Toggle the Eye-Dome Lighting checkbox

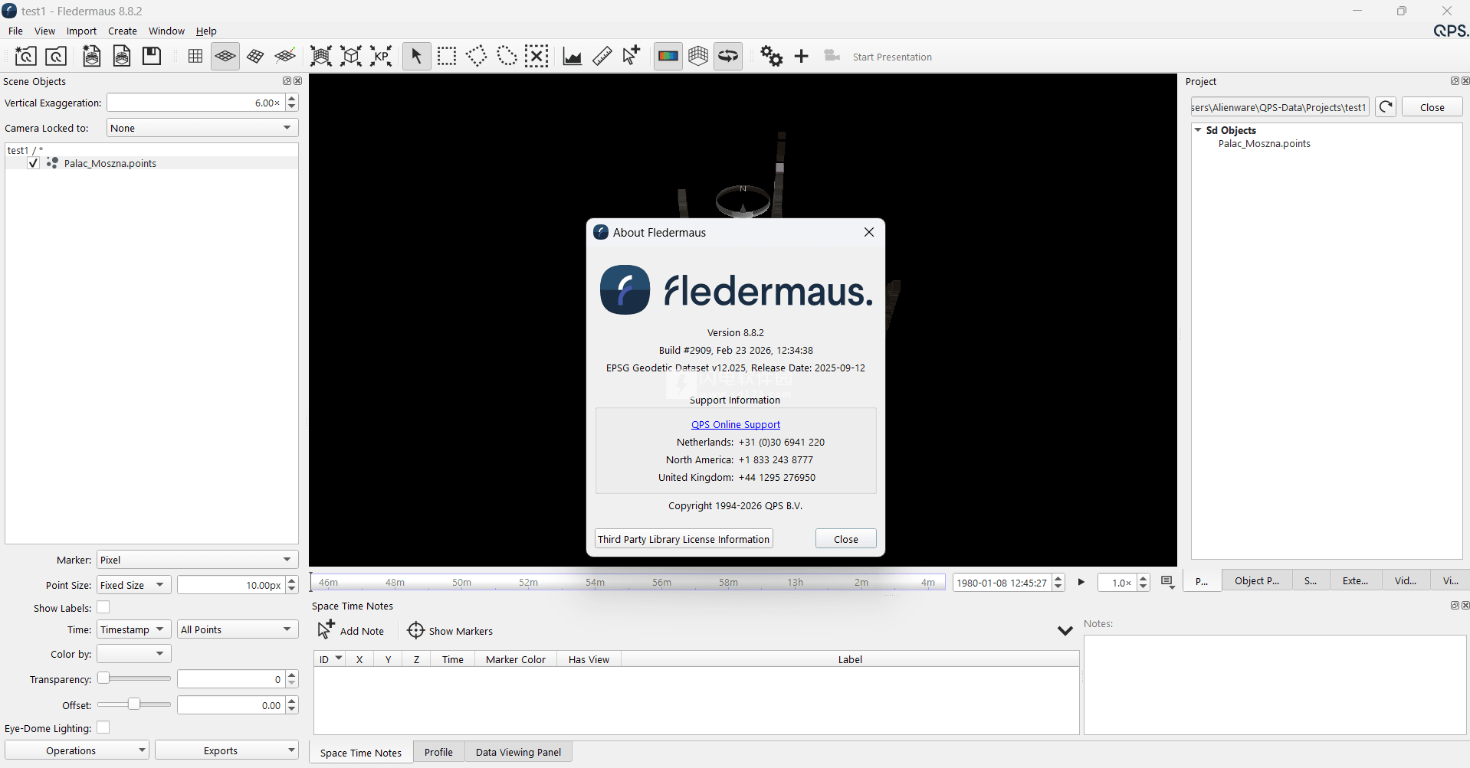[x=103, y=727]
